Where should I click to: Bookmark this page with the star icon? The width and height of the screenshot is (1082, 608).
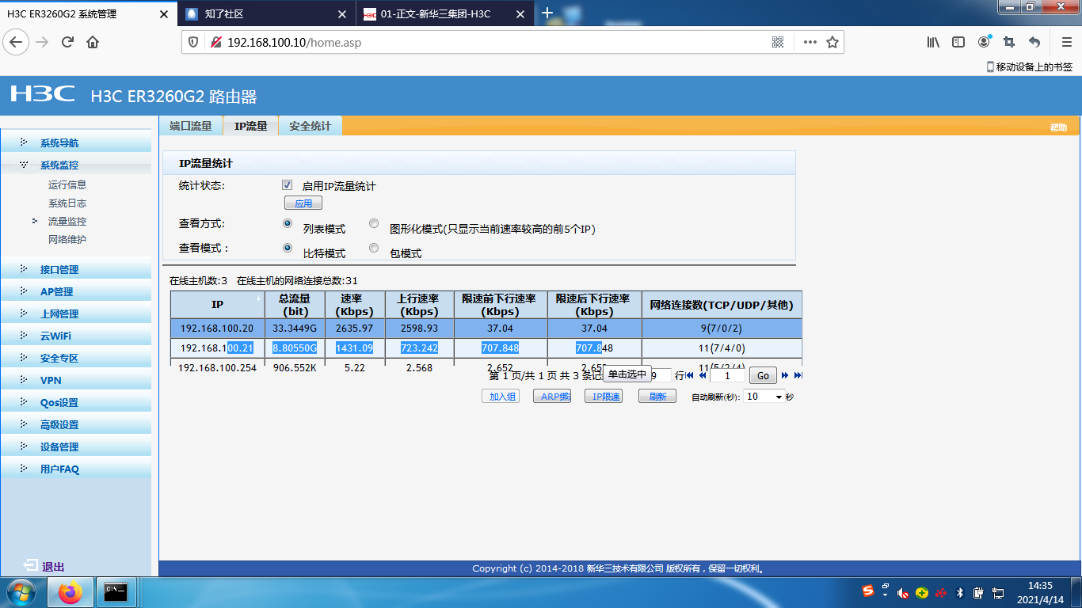tap(832, 42)
